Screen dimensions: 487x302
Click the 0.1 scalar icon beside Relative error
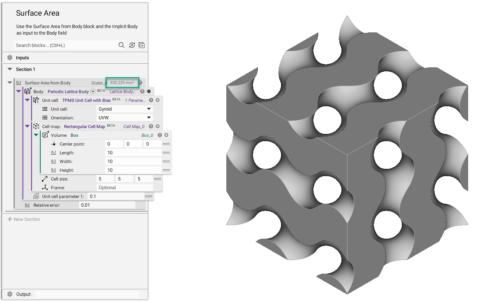[x=27, y=204]
